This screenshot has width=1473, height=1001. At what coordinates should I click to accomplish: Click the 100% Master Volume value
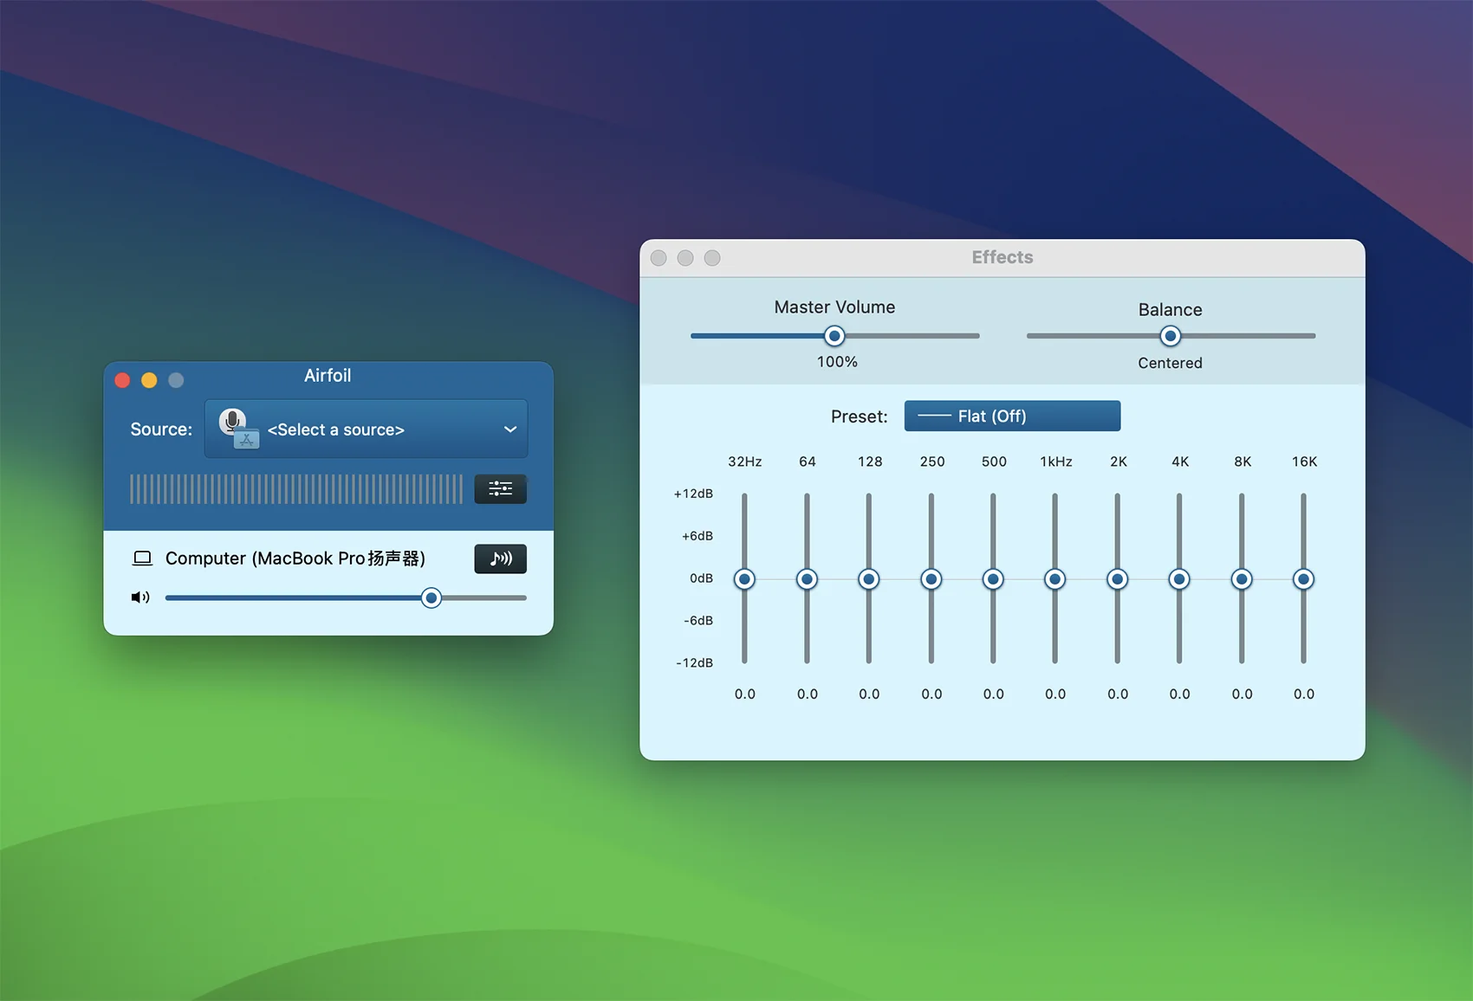coord(837,362)
